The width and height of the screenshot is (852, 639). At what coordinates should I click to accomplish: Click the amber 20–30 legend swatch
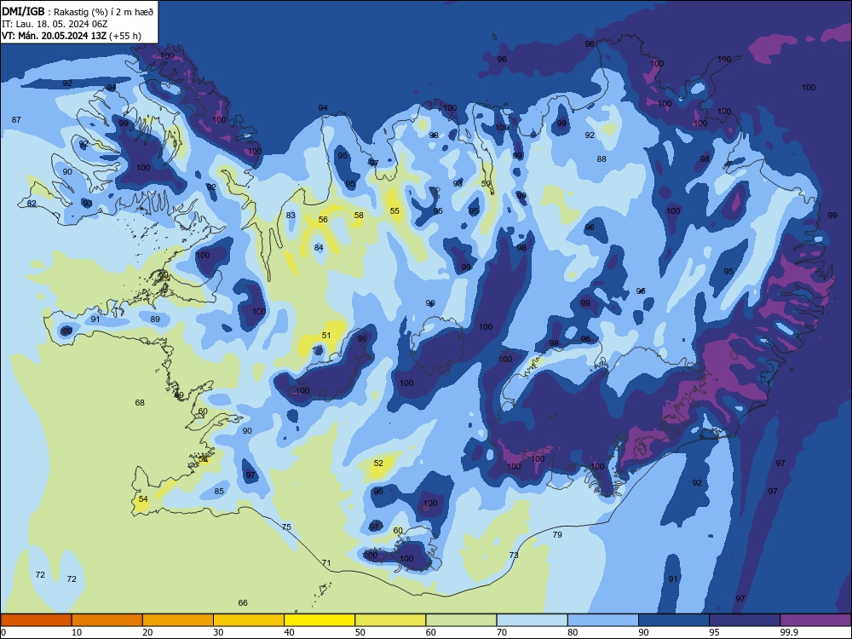(178, 620)
